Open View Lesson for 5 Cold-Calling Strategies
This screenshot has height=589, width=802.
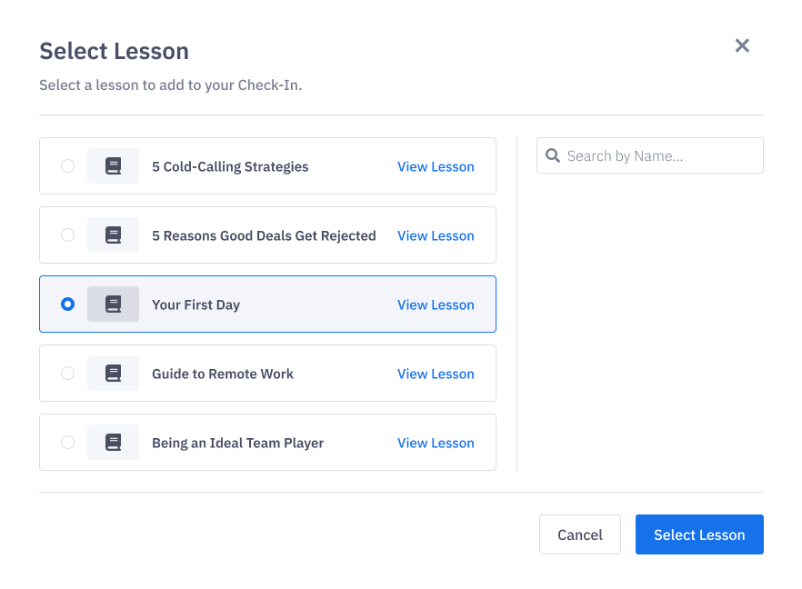436,166
